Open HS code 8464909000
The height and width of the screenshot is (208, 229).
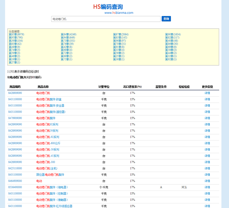(15, 181)
